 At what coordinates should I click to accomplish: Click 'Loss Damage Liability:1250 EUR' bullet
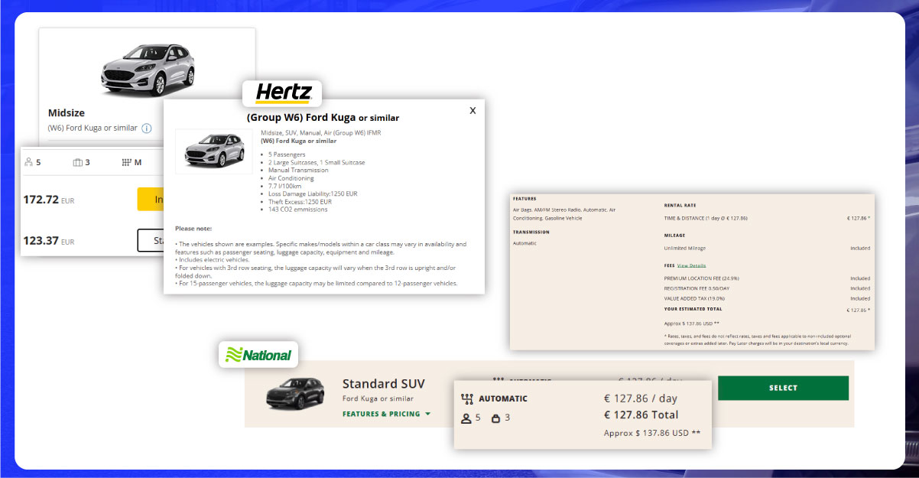point(313,193)
